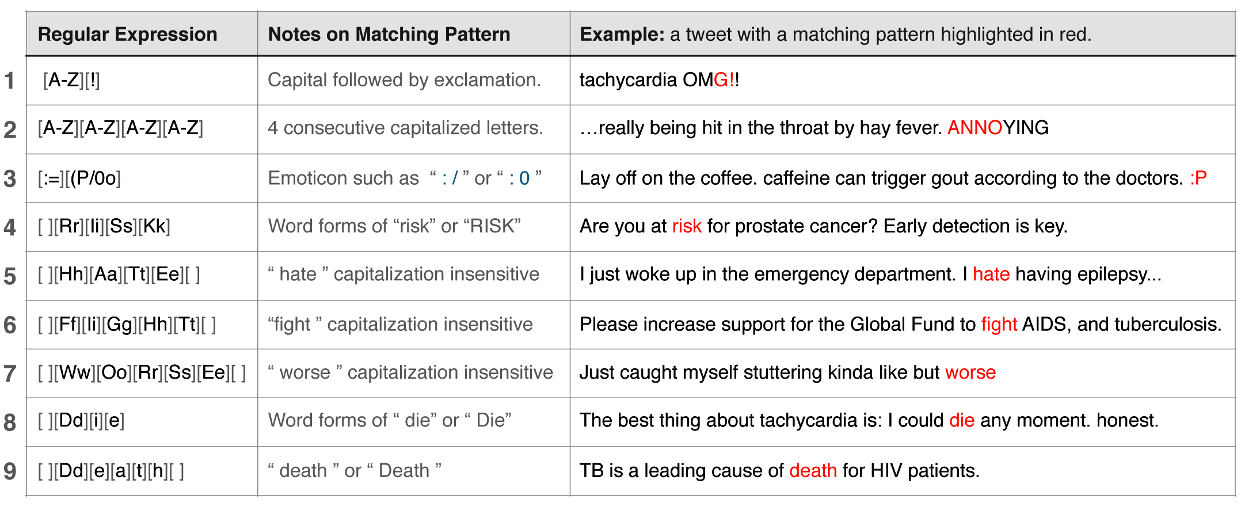Click the red "ANNO" highlighted text

click(975, 128)
